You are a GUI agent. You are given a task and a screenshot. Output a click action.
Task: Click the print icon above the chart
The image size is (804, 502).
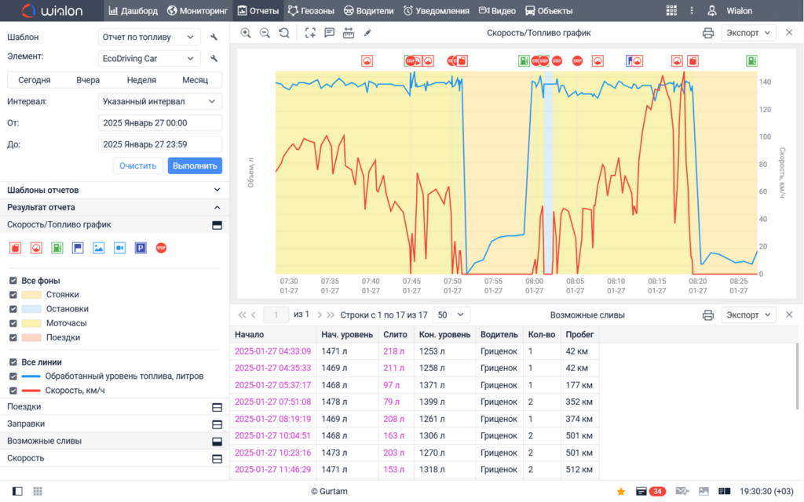click(x=708, y=33)
